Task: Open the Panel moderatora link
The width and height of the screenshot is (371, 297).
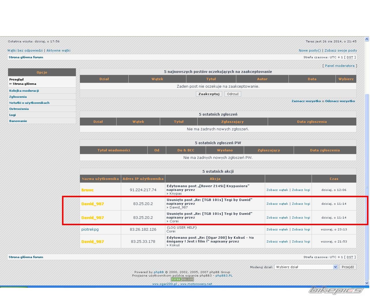Action: (340, 66)
